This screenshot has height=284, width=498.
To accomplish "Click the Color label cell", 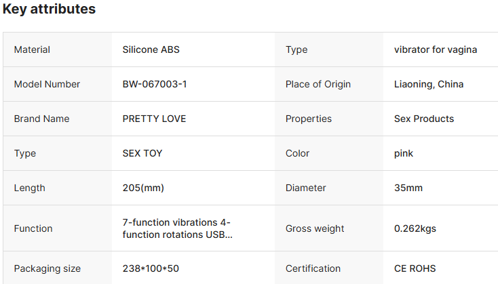I will coord(297,153).
